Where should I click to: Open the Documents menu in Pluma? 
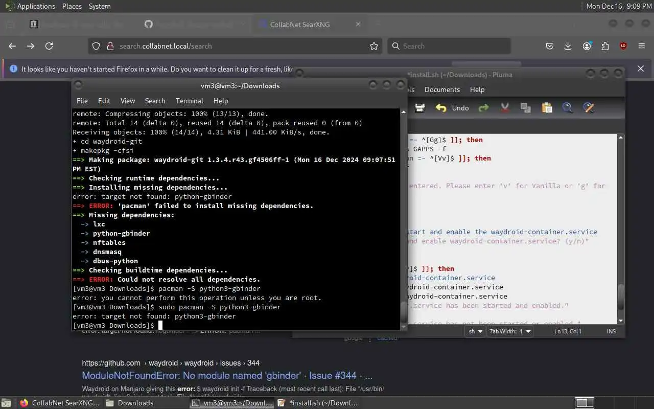[x=442, y=89]
